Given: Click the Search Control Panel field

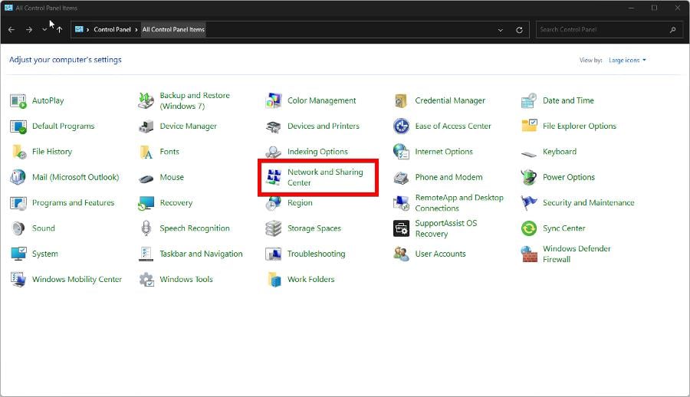Looking at the screenshot, I should (x=609, y=29).
